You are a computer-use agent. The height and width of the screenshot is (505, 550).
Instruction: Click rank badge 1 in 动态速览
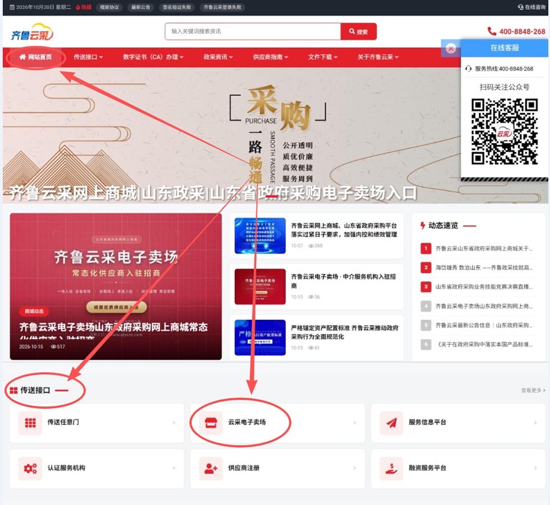[426, 249]
